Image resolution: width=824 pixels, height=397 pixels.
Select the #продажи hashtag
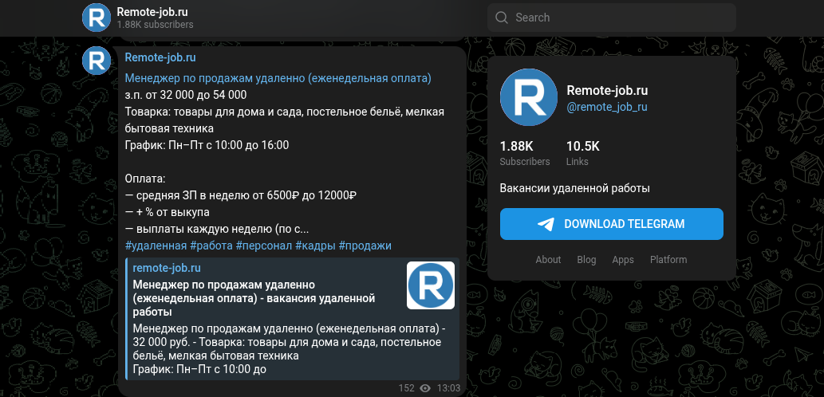[365, 246]
